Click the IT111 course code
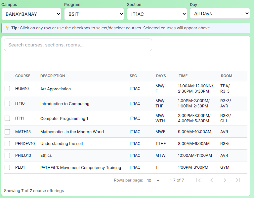This screenshot has width=254, height=198. tap(20, 118)
